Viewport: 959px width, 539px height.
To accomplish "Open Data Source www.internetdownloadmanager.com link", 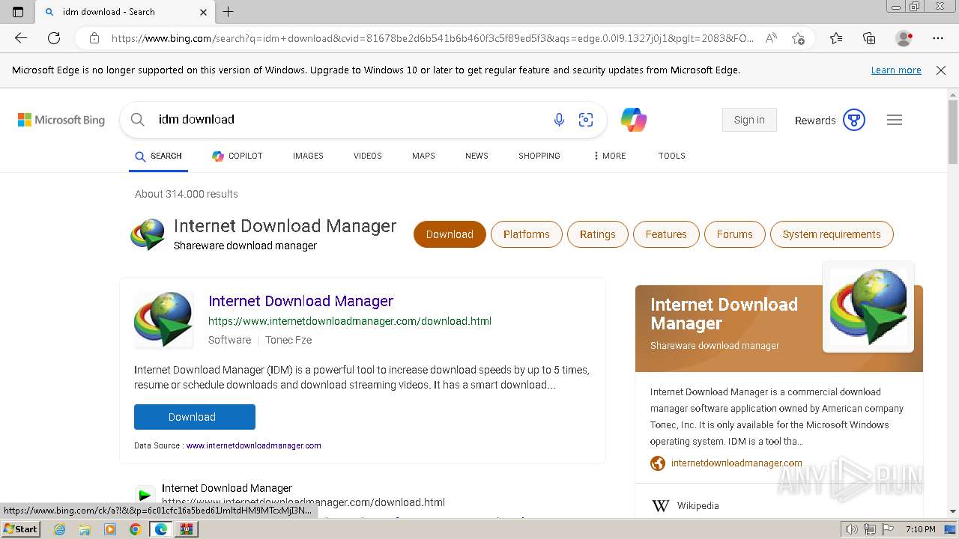I will click(254, 445).
